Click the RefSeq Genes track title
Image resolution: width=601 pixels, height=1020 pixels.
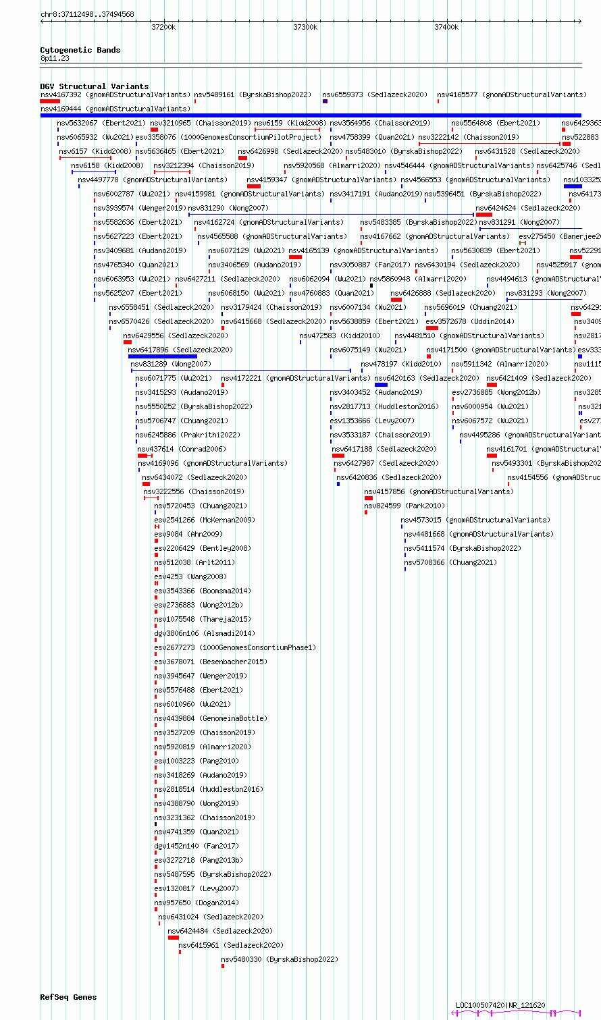(x=68, y=997)
